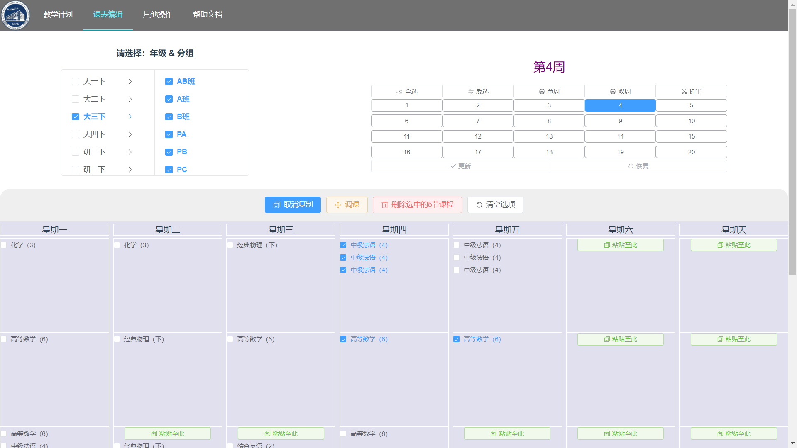Select week 13 button
The image size is (797, 448).
point(549,136)
